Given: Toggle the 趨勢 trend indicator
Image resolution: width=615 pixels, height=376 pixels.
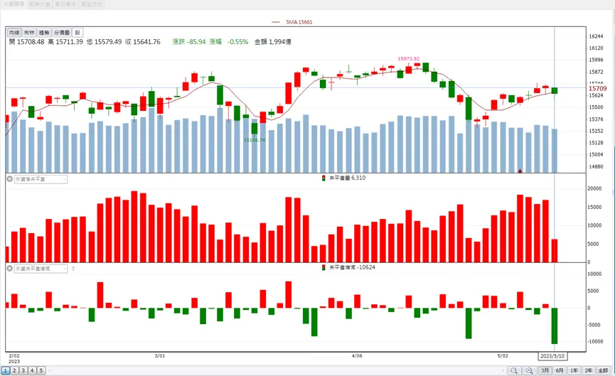Looking at the screenshot, I should tap(44, 33).
